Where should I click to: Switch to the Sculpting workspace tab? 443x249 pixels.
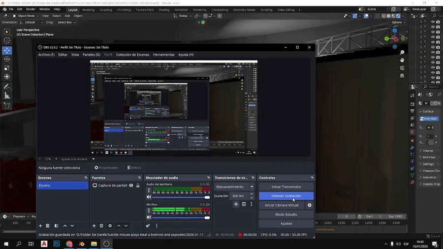(x=105, y=9)
